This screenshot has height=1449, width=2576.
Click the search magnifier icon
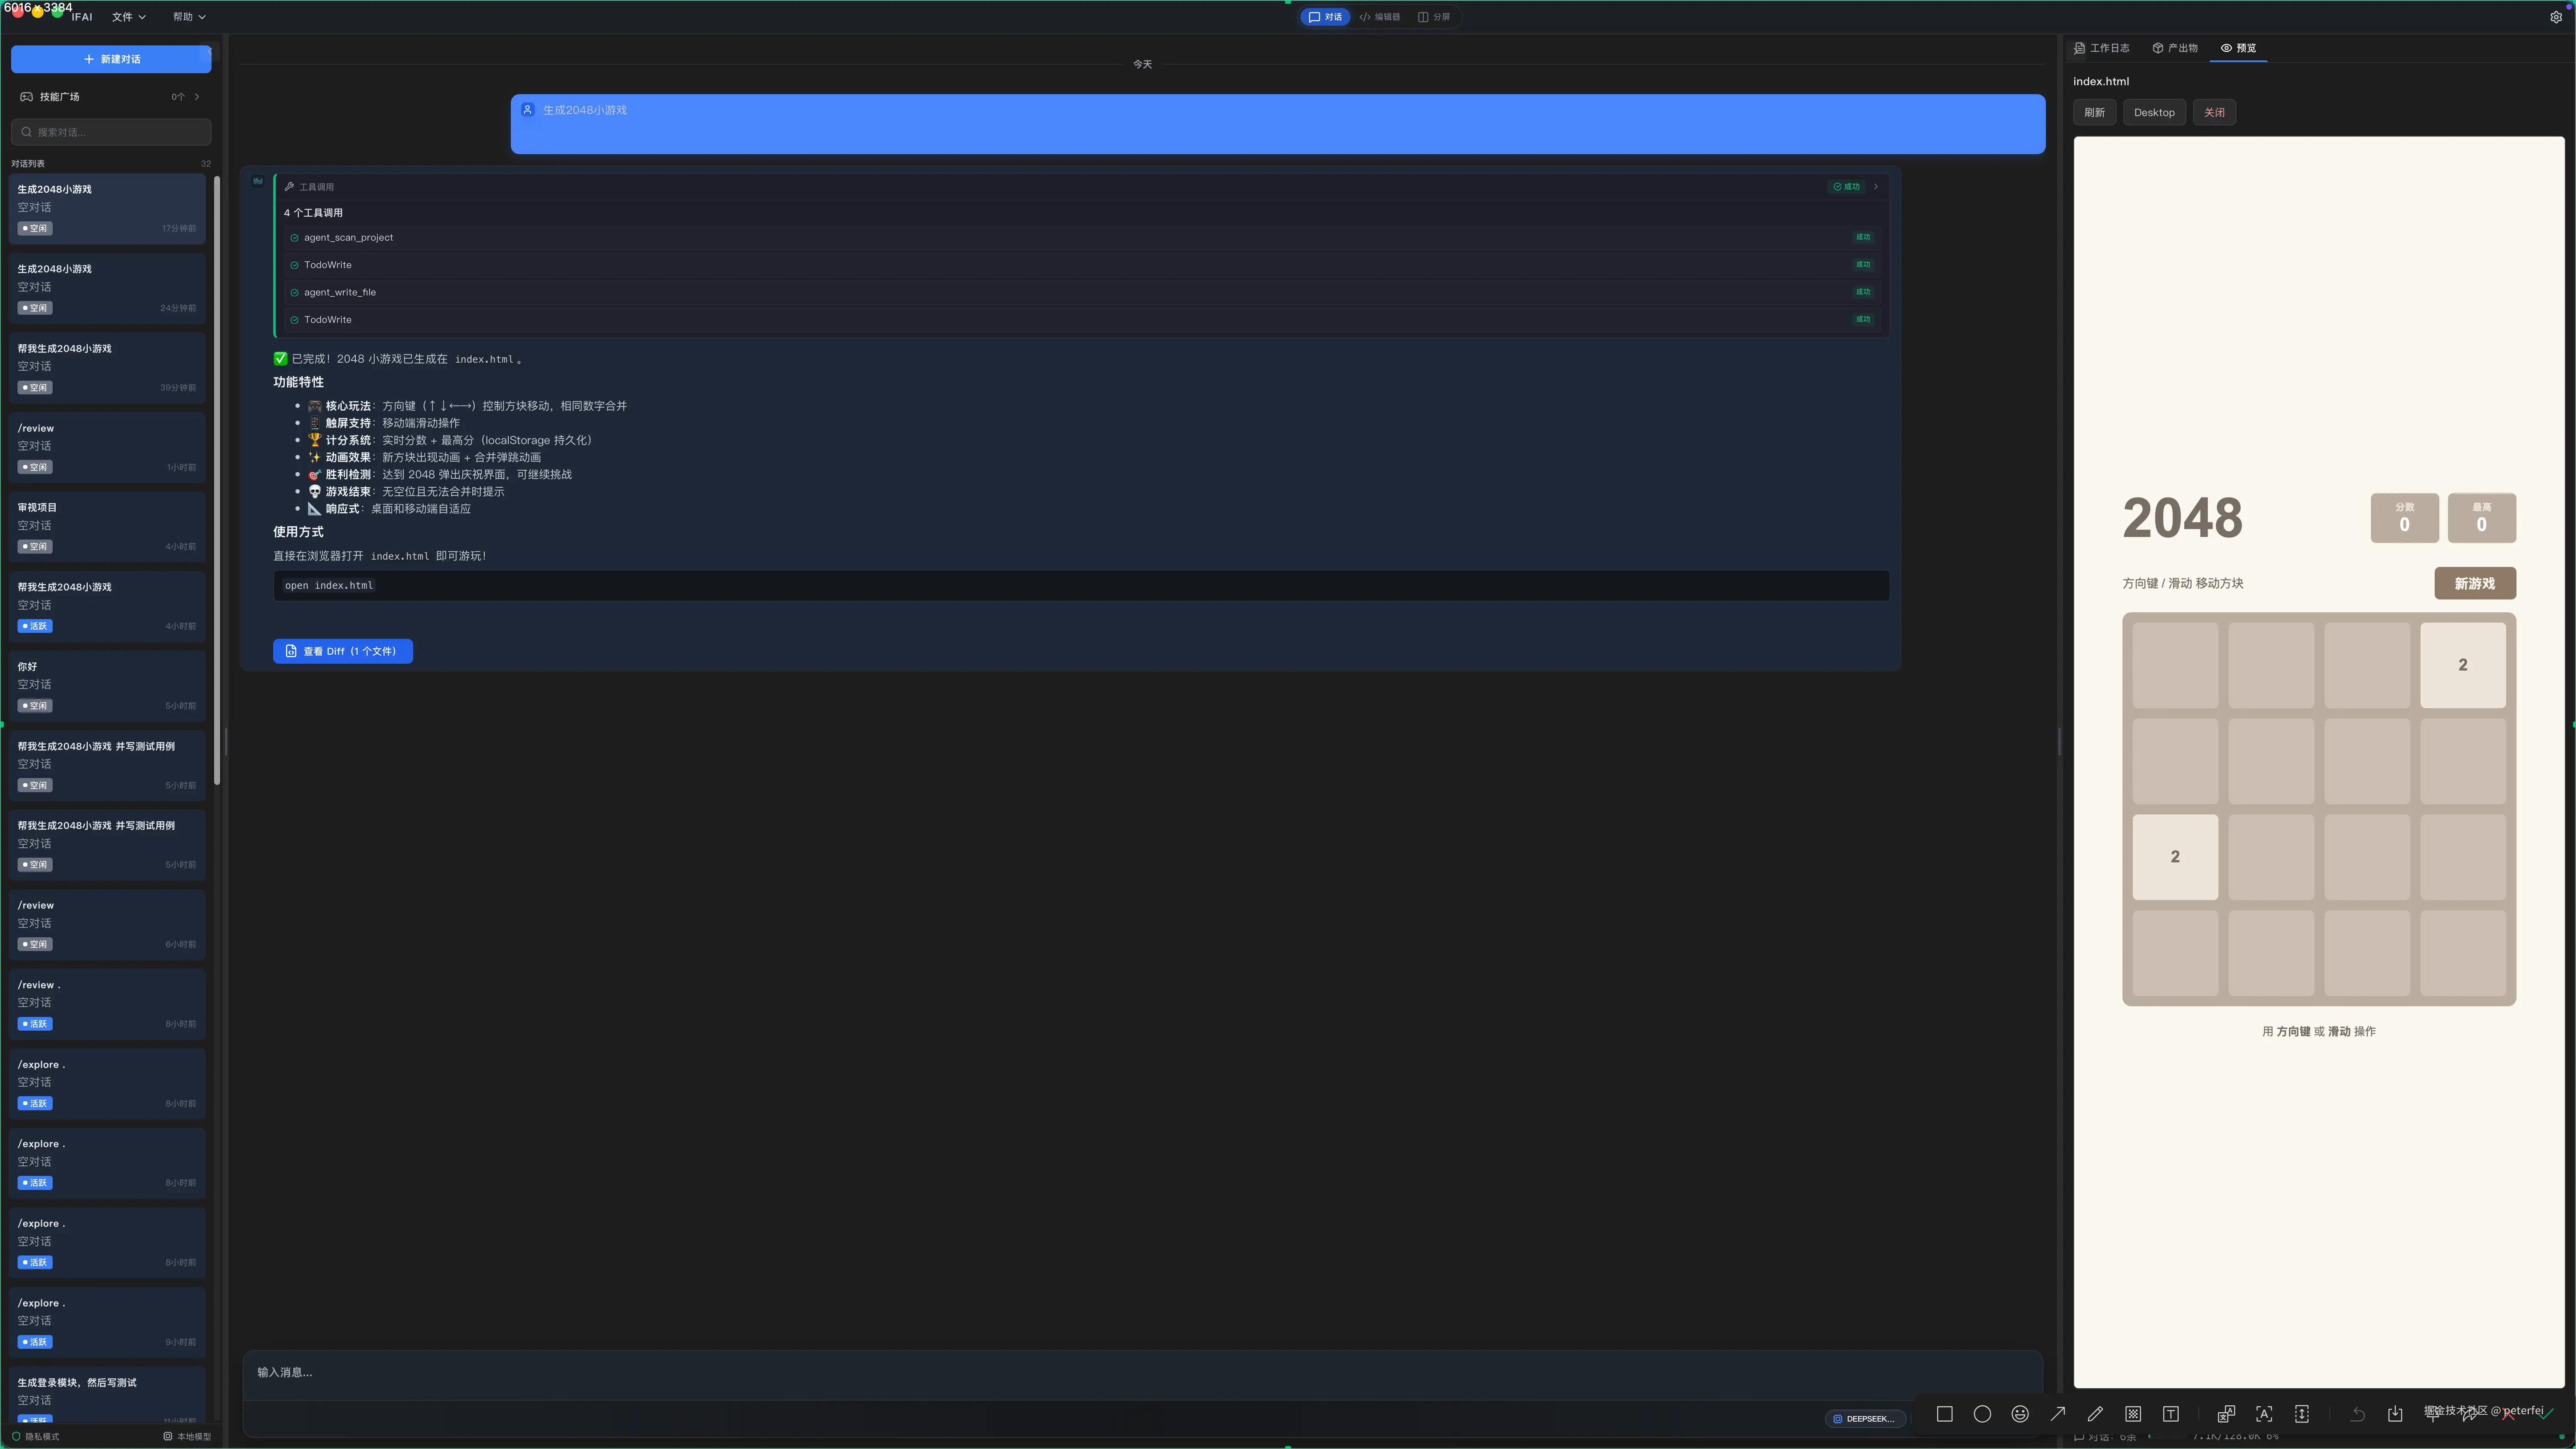pos(27,132)
